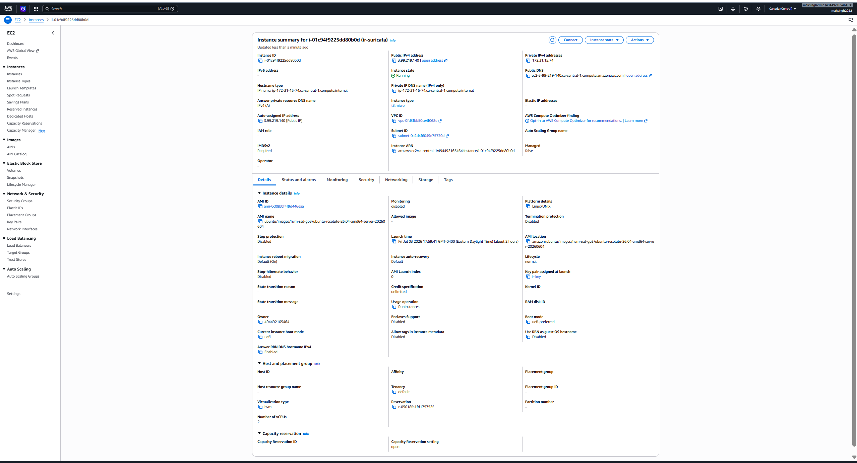Viewport: 857px width, 463px height.
Task: Open Security Groups in the sidebar
Action: tap(20, 201)
